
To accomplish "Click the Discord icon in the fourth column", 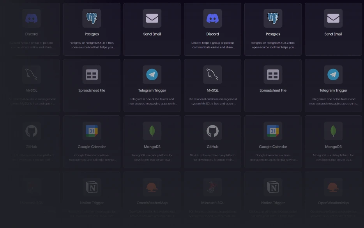I will tap(212, 18).
